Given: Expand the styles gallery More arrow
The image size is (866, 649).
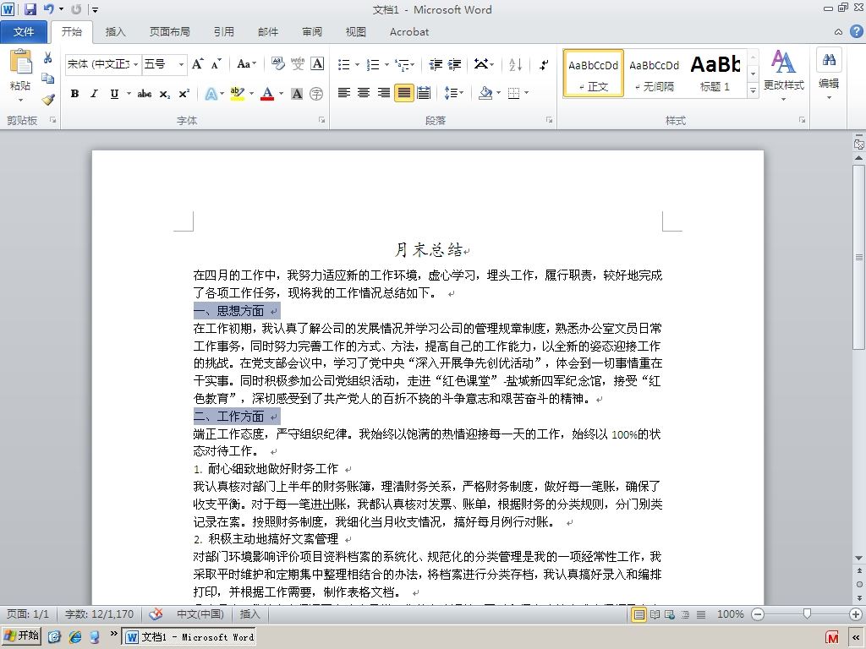Looking at the screenshot, I should point(753,90).
